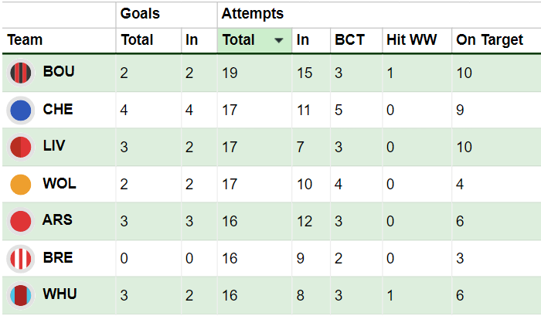Sort by the BCT column header
Image resolution: width=541 pixels, height=316 pixels.
349,40
